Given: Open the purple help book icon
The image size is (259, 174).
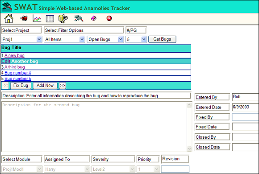Looking at the screenshot, I should click(94, 18).
